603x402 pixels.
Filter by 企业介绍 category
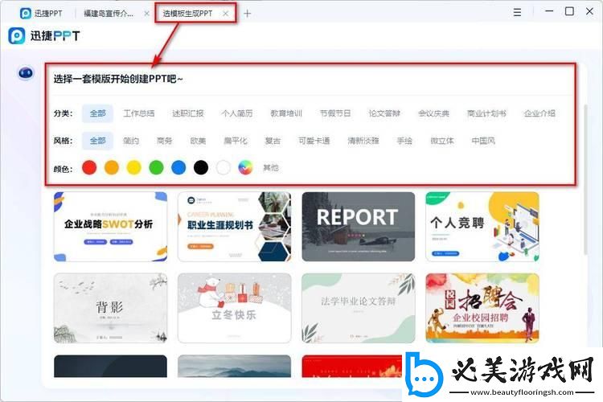(539, 113)
